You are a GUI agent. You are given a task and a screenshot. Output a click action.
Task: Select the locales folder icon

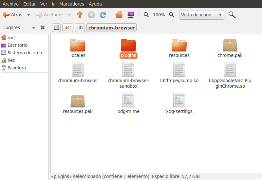(x=78, y=45)
